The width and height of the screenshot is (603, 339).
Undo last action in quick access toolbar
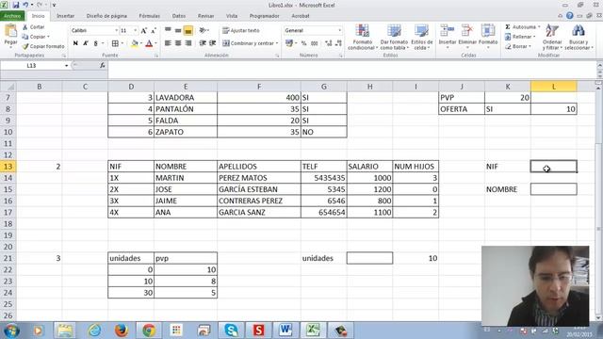click(25, 5)
